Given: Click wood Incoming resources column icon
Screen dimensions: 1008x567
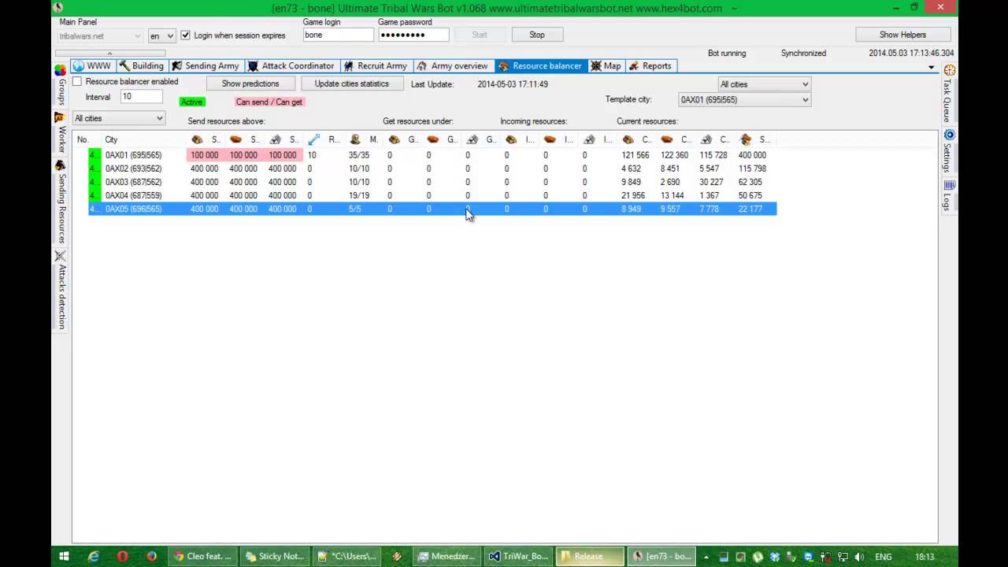Looking at the screenshot, I should 511,139.
